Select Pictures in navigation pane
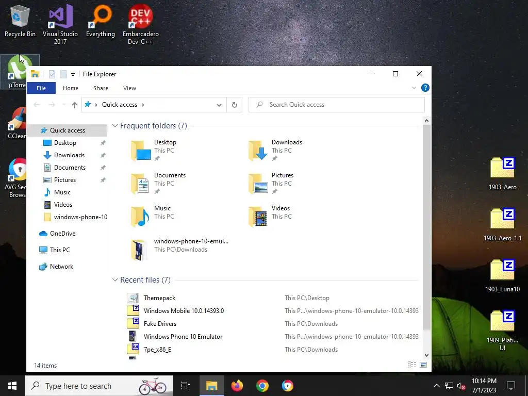528x396 pixels. 65,180
